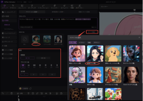Screen dimensions: 143x101
Task: Open the ファイル menu
Action: (x=20, y=2)
